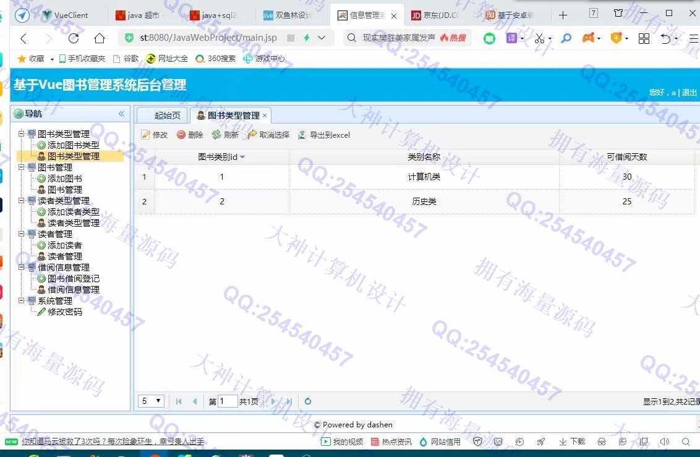Open 修改密码 tree item

click(x=65, y=312)
